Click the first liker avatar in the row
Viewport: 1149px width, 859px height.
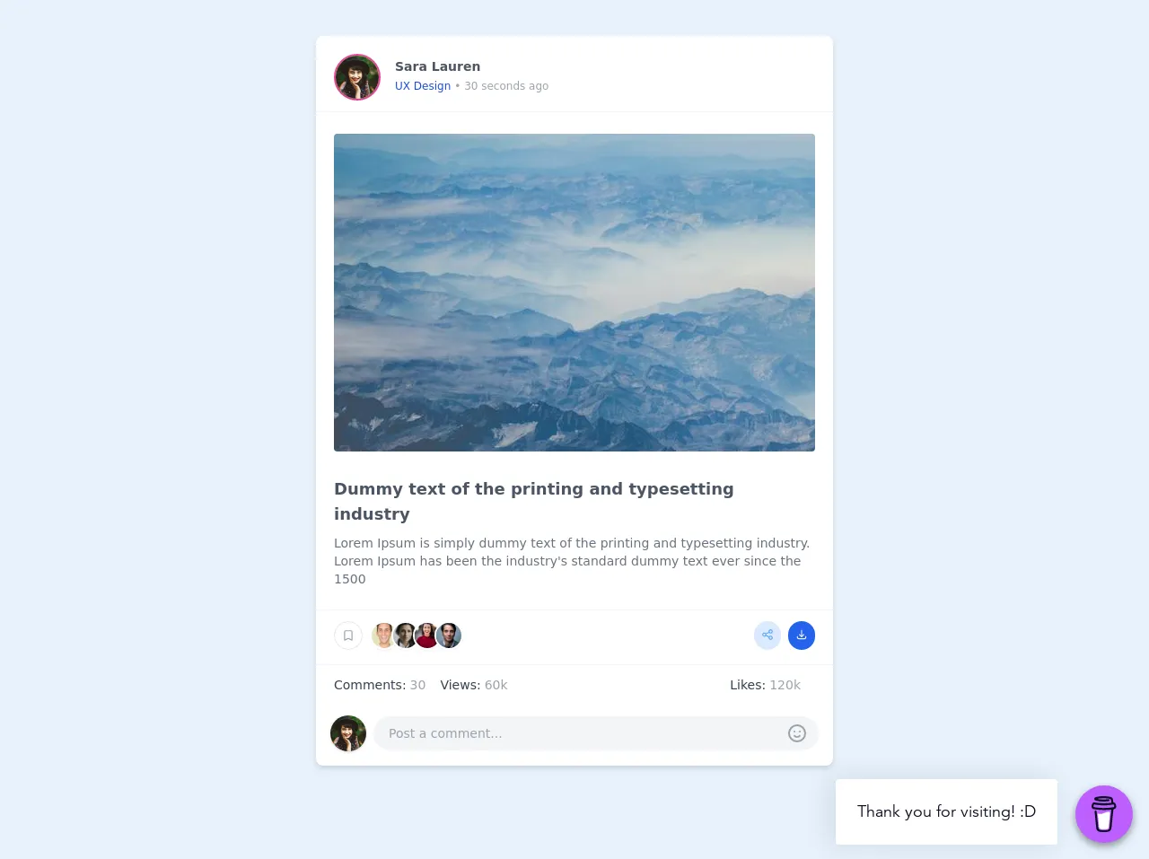[383, 635]
